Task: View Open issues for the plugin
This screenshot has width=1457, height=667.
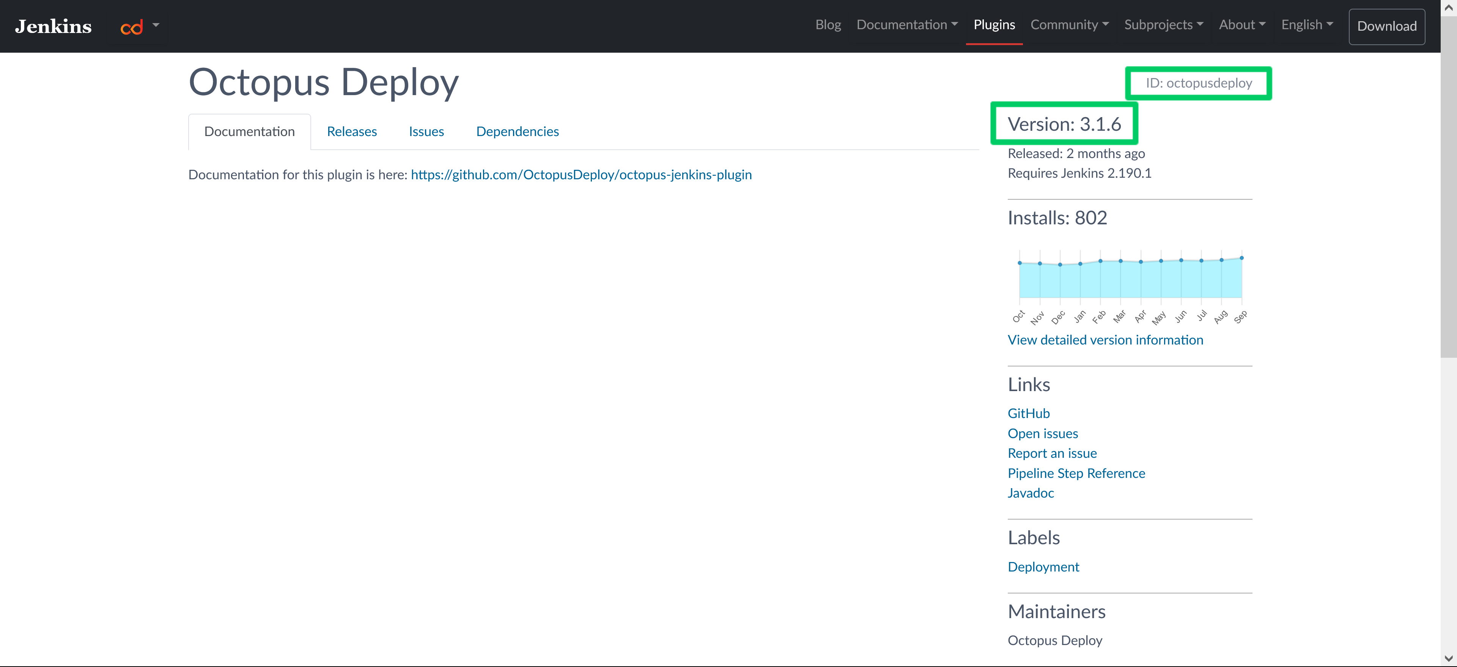Action: point(1042,433)
